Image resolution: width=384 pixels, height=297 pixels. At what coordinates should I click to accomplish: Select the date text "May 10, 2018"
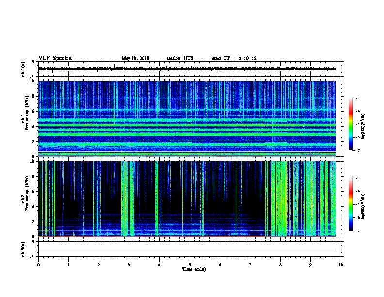pyautogui.click(x=135, y=58)
